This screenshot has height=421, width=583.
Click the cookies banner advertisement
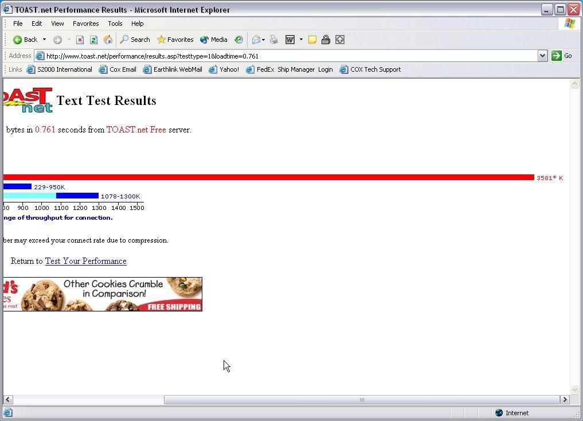(x=103, y=294)
